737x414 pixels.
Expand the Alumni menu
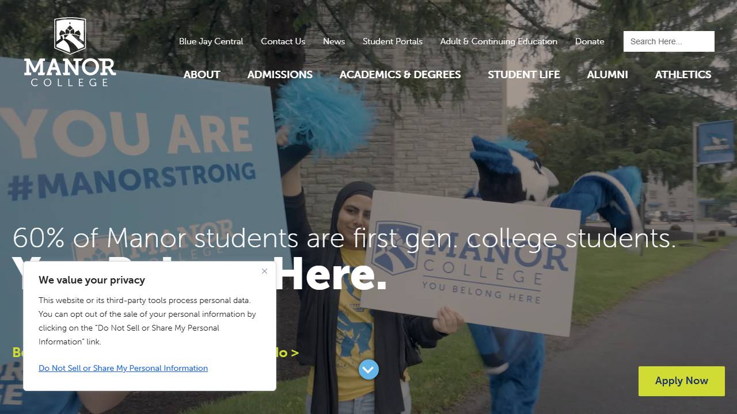point(607,75)
